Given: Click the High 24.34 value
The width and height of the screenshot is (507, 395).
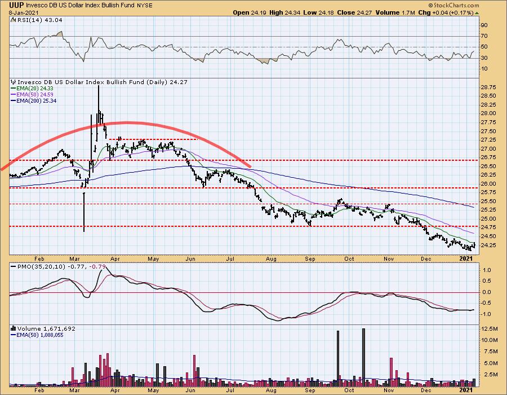Looking at the screenshot, I should coord(285,12).
